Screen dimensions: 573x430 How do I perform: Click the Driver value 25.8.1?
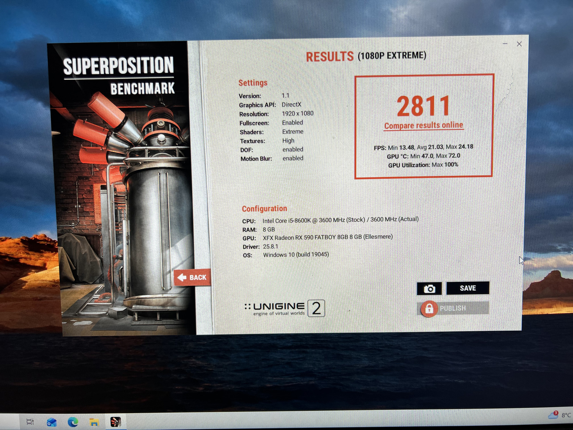pos(271,247)
